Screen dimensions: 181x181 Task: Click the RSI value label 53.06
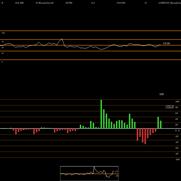coord(167,43)
